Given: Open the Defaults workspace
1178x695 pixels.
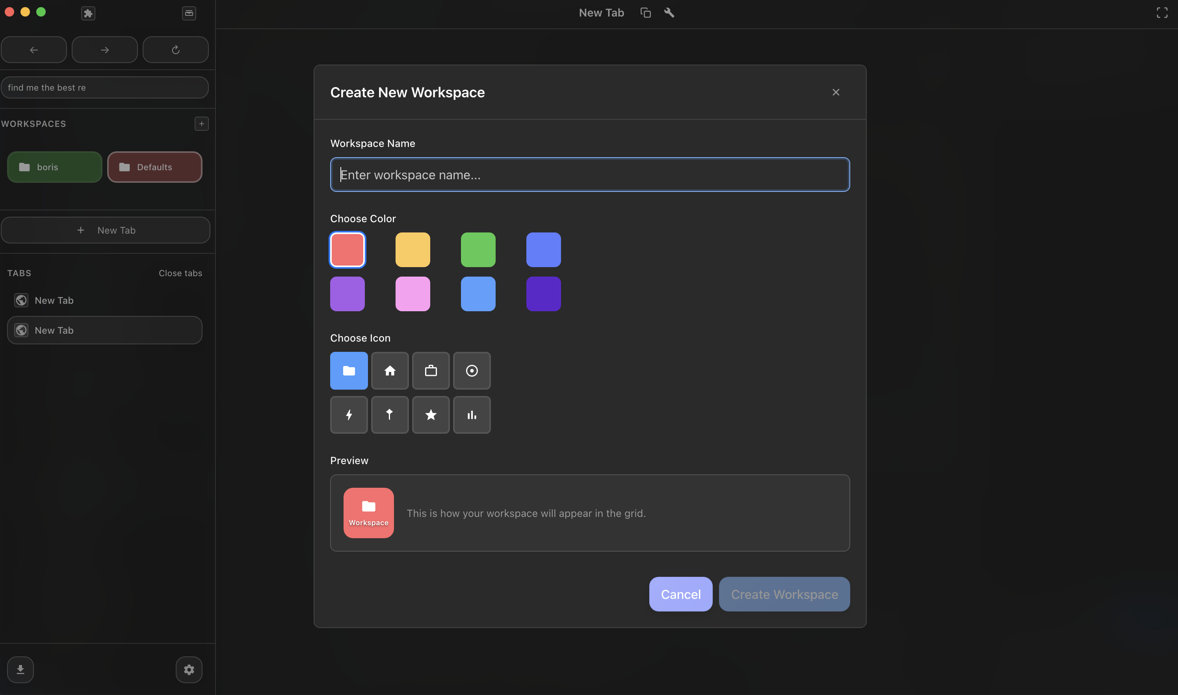Looking at the screenshot, I should [154, 167].
